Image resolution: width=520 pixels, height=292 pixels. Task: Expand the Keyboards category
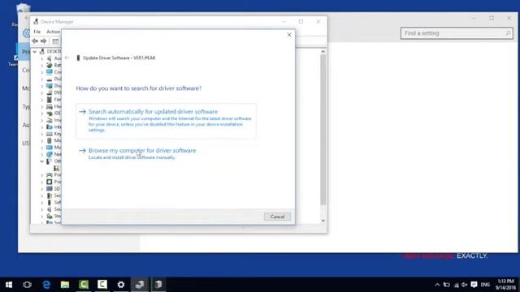click(42, 134)
